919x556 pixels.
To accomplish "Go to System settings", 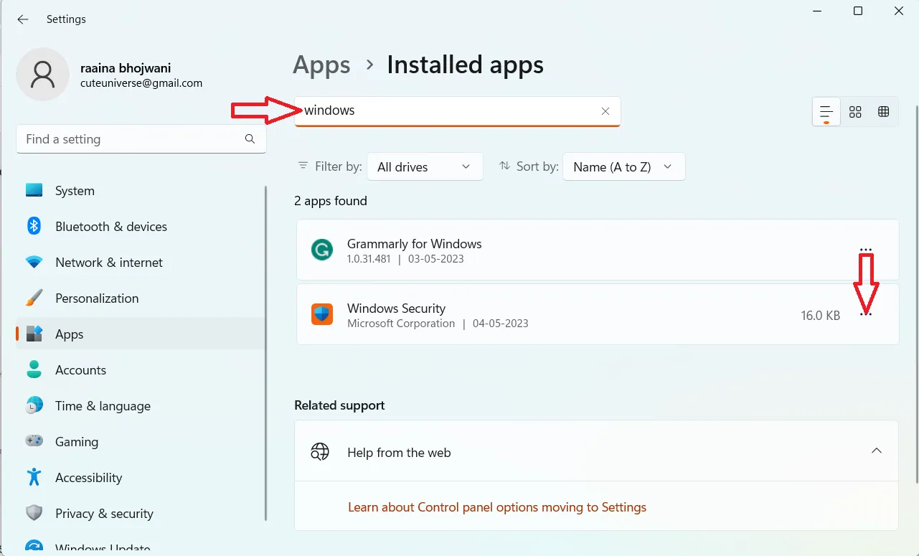I will pos(141,191).
